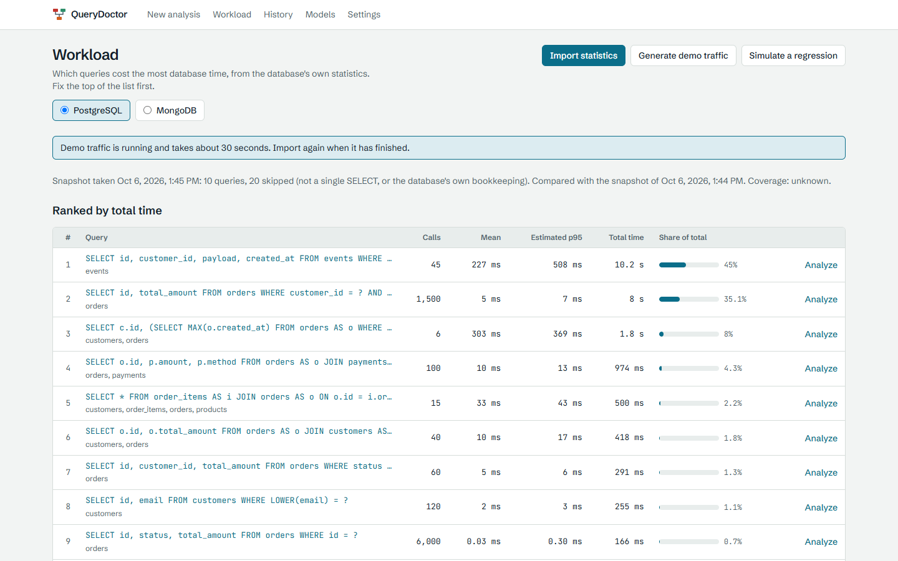Select the MongoDB radio button

[147, 110]
